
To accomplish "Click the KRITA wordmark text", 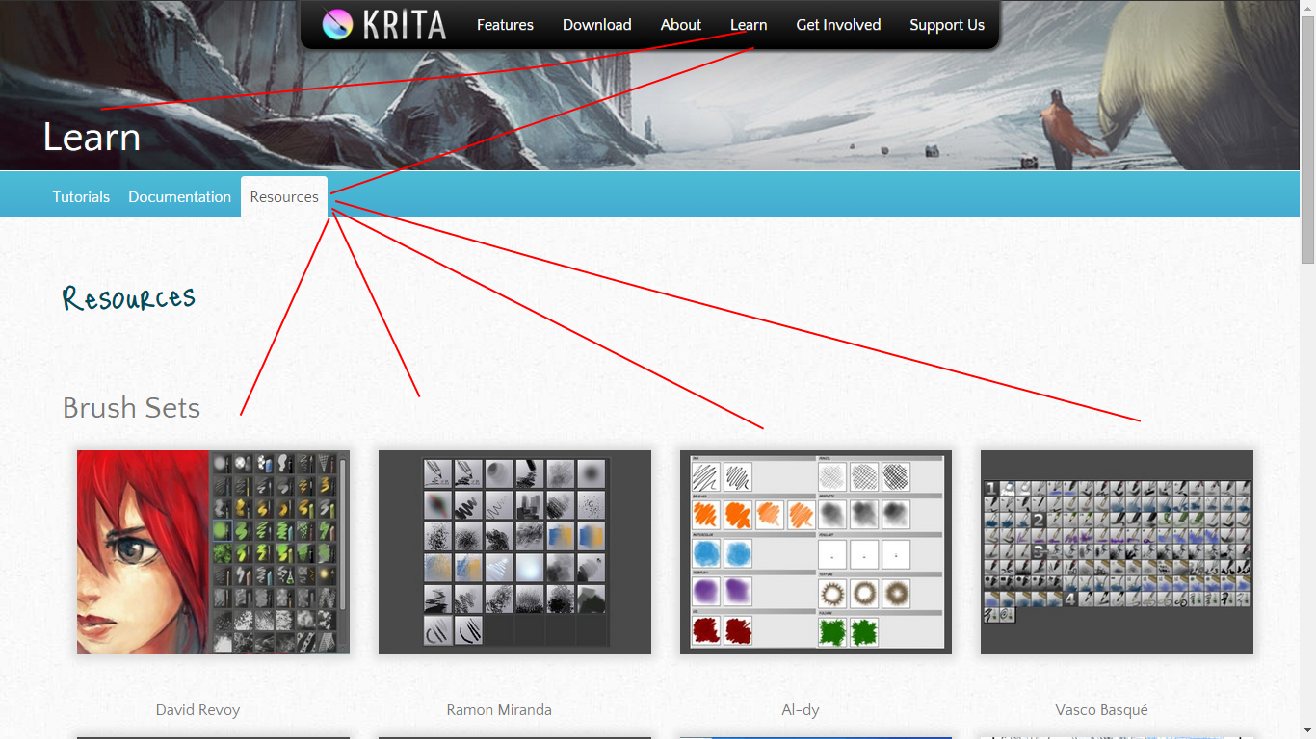I will tap(405, 25).
